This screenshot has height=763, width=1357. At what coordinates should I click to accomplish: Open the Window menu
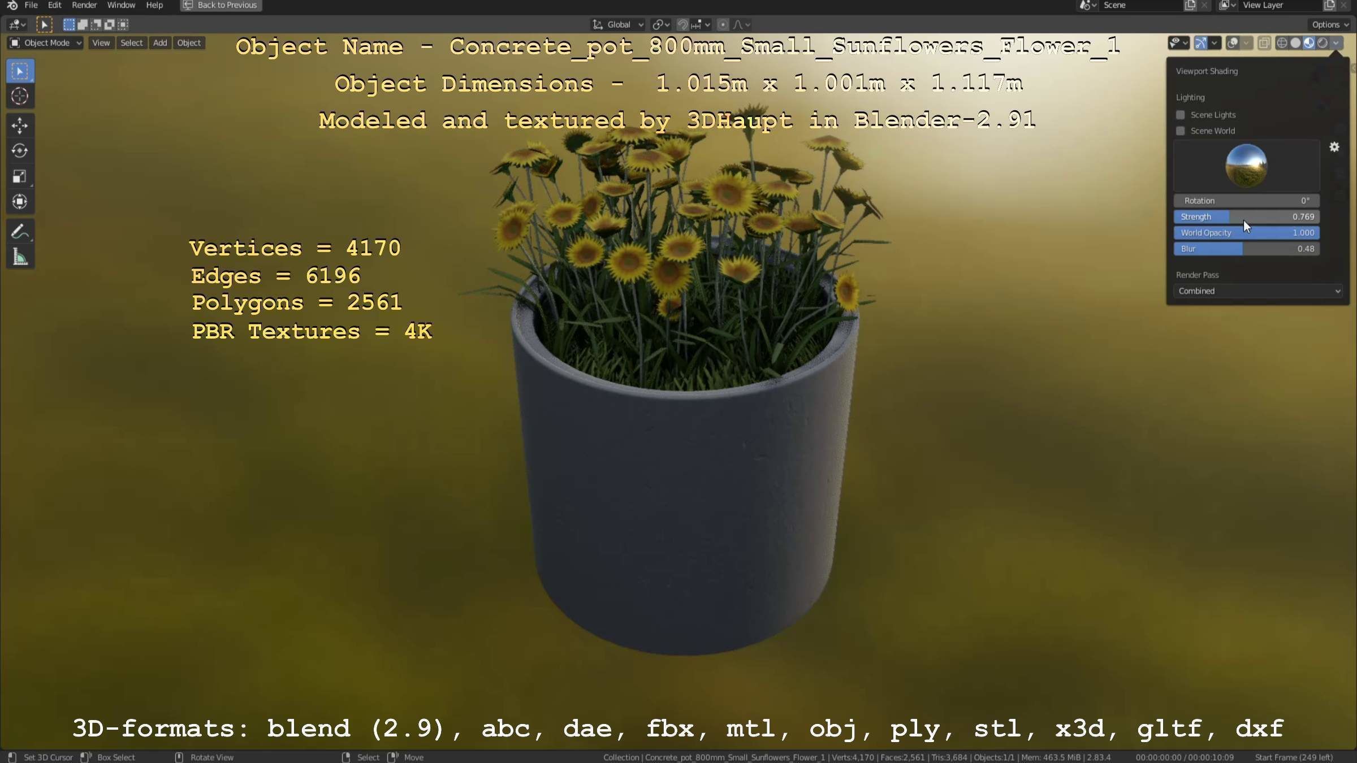(121, 5)
